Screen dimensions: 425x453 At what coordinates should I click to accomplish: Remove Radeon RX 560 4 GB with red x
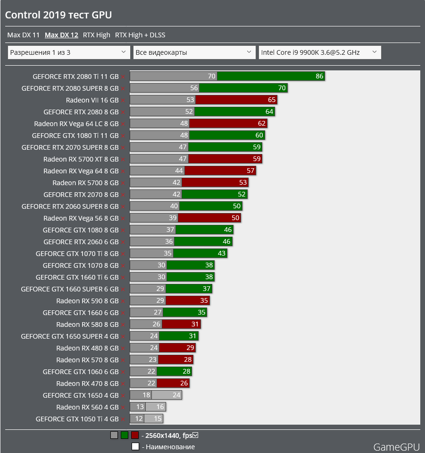click(x=123, y=408)
